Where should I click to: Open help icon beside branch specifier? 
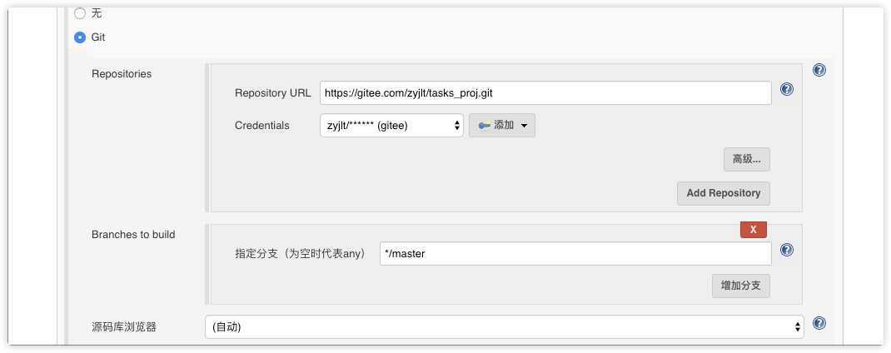[x=786, y=250]
